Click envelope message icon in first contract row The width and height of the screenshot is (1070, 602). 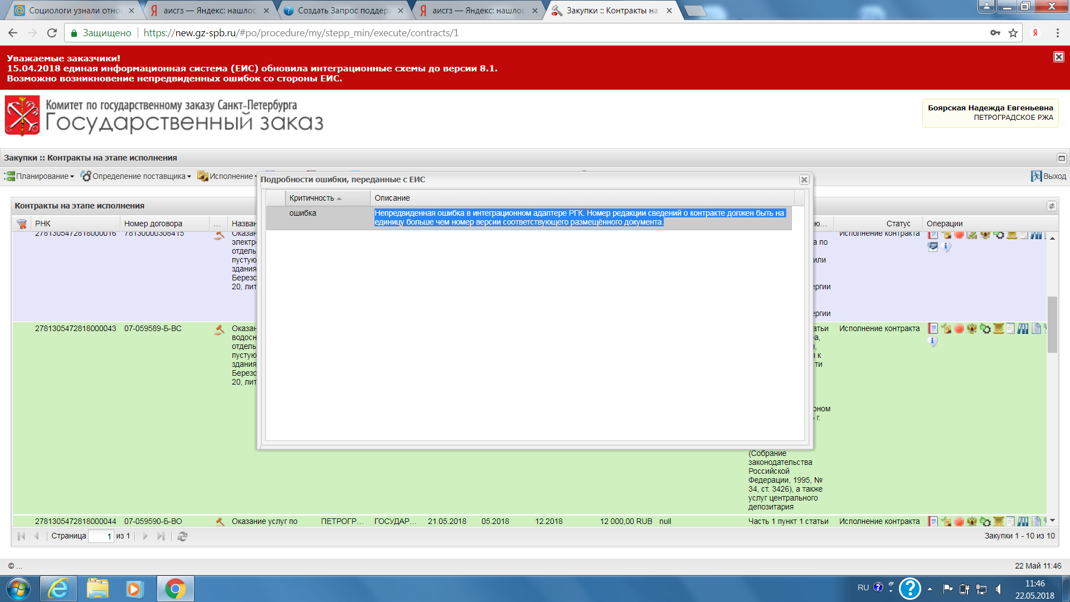pos(933,247)
